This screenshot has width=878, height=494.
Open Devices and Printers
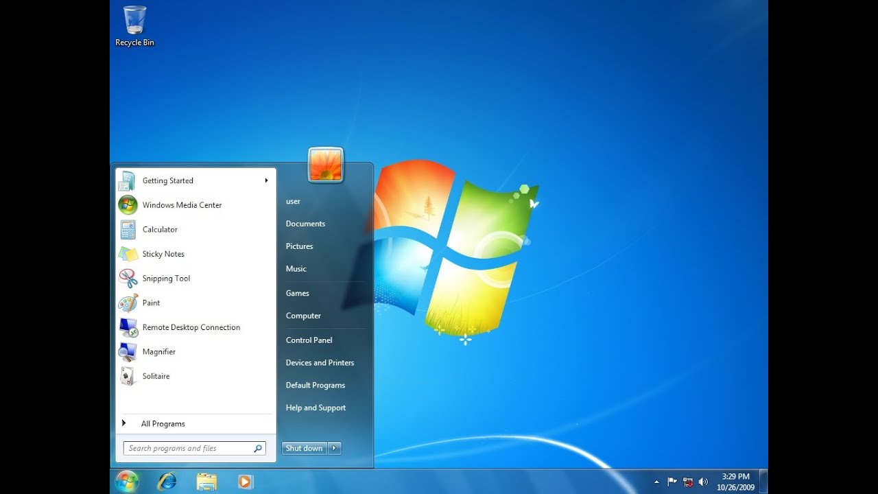click(320, 363)
